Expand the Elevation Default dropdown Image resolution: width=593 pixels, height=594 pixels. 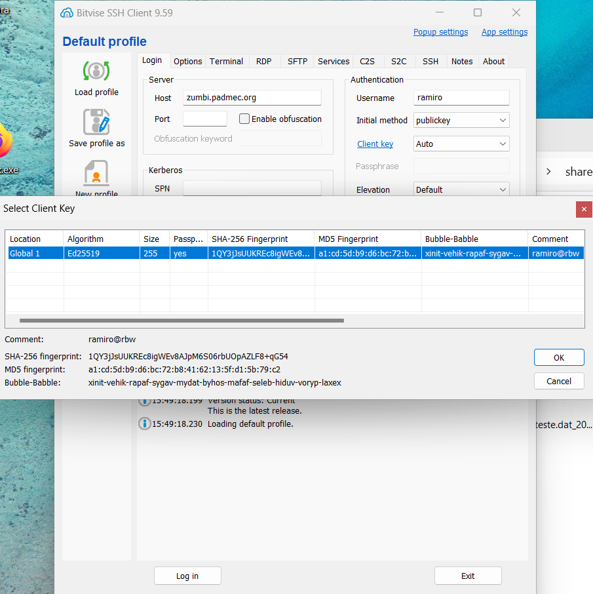[x=461, y=189]
